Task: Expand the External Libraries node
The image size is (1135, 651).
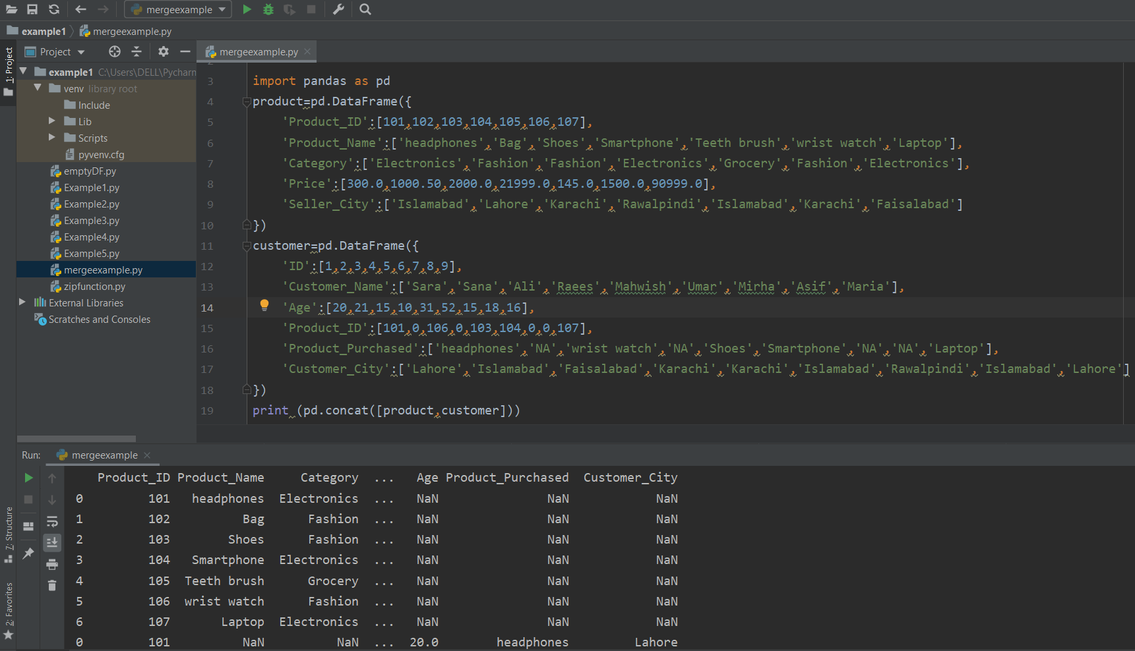Action: coord(22,302)
